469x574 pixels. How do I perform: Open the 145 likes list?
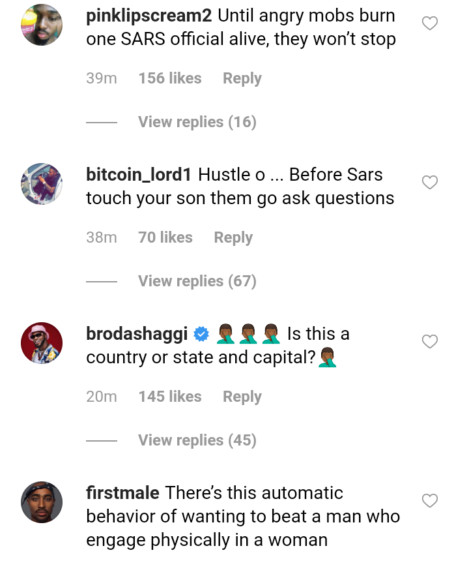(169, 397)
